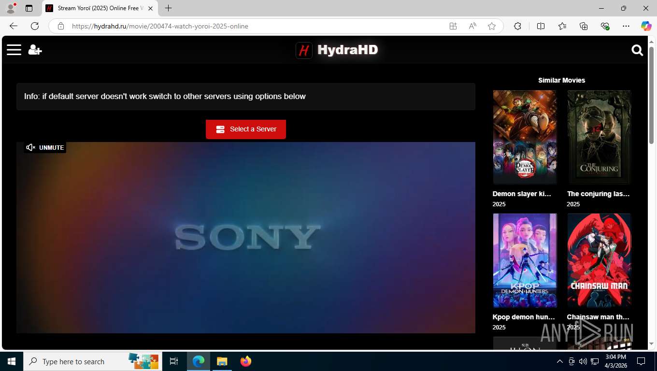Switch to Microsoft Edge taskbar icon
The image size is (657, 371).
(199, 361)
